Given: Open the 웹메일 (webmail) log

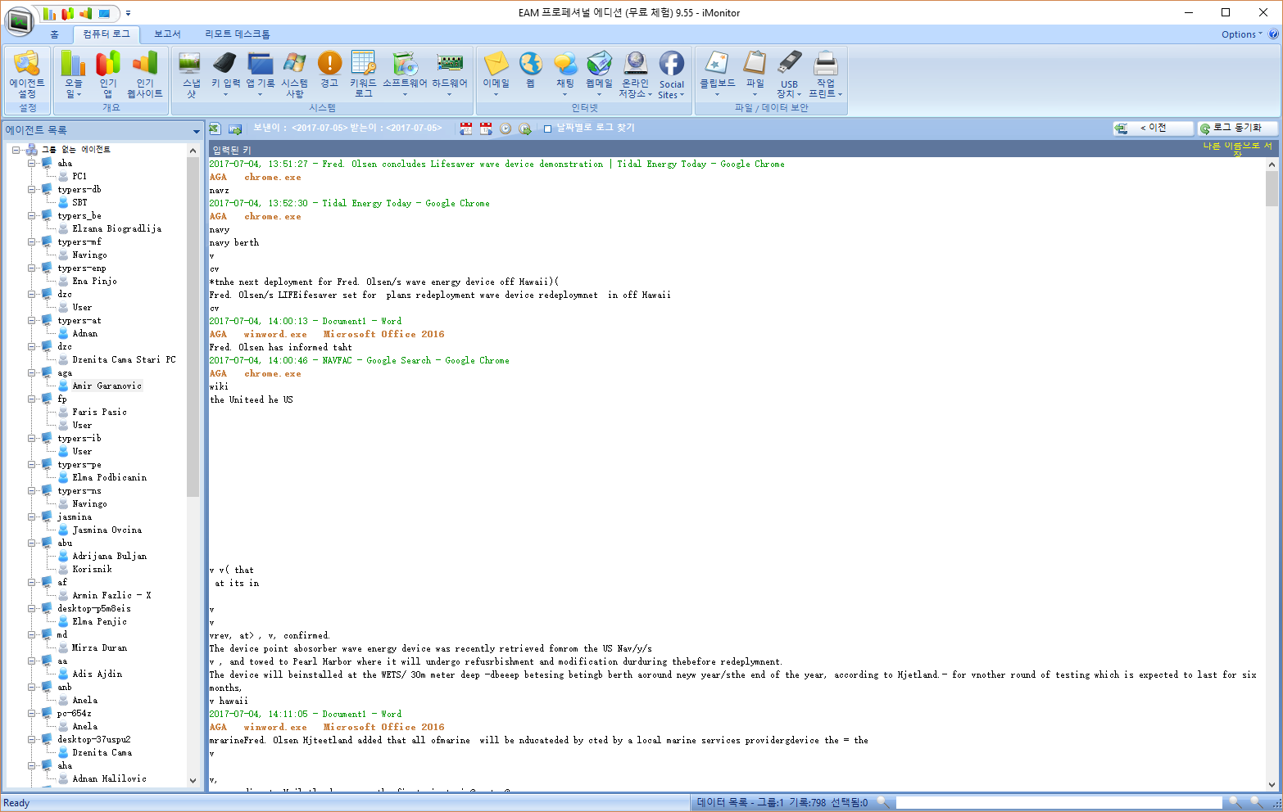Looking at the screenshot, I should coord(599,75).
